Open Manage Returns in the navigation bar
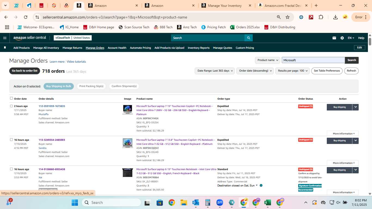The image size is (372, 209). point(72,48)
